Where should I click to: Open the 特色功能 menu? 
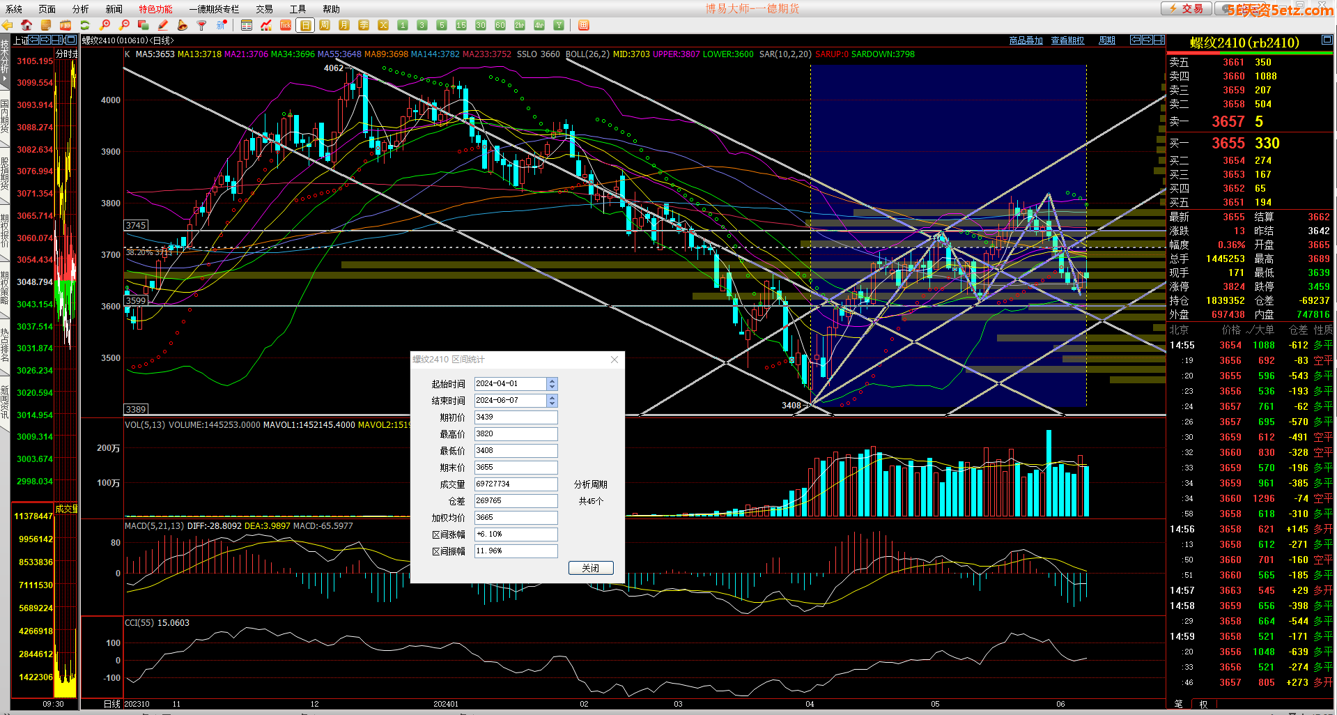point(155,9)
